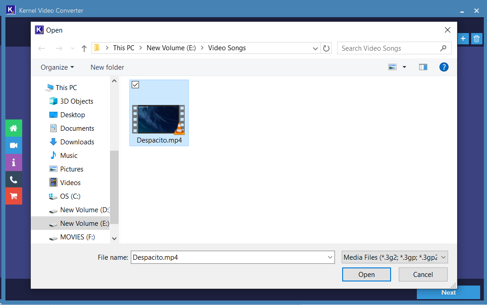Select This PC in navigation tree
This screenshot has height=305, width=487.
point(66,88)
